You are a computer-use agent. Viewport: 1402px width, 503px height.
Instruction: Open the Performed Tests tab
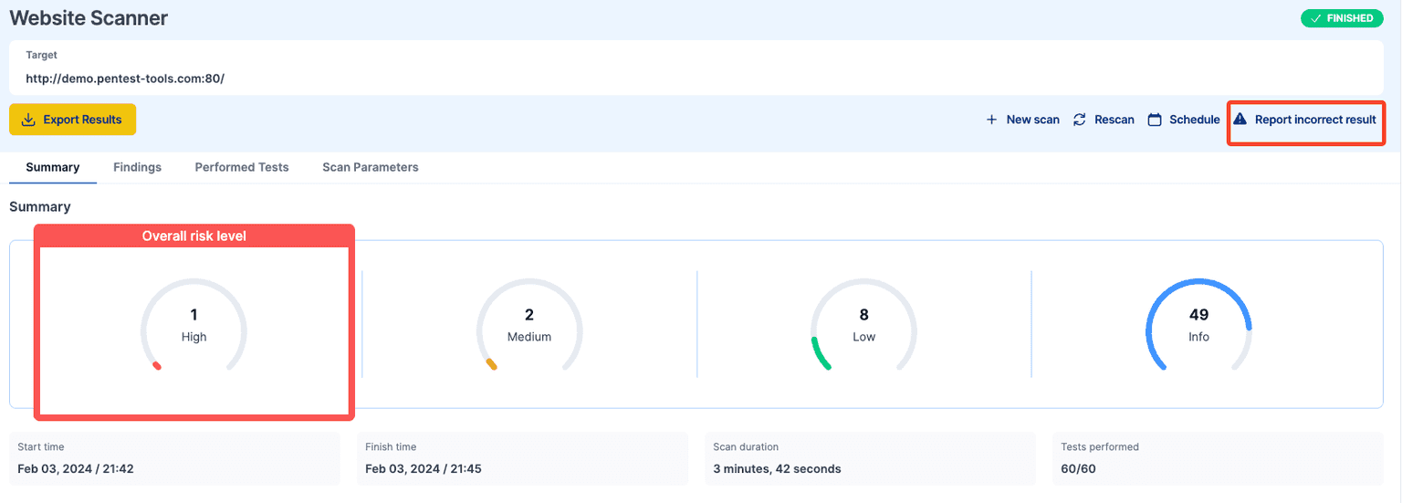(x=242, y=167)
